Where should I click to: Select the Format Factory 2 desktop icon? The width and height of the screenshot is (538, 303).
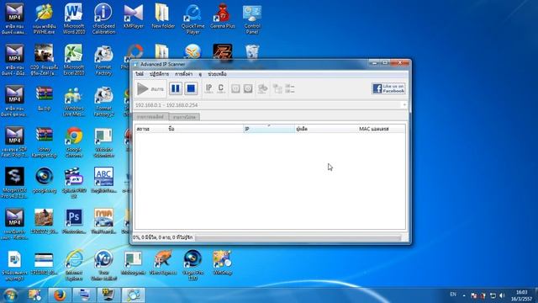[103, 102]
